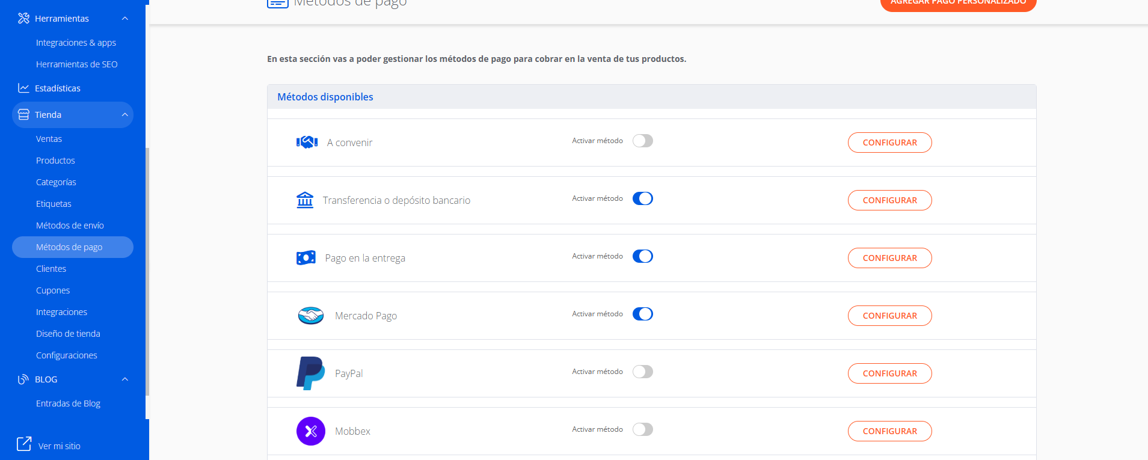The image size is (1148, 460).
Task: Turn off Pago en la entrega toggle
Action: point(643,256)
